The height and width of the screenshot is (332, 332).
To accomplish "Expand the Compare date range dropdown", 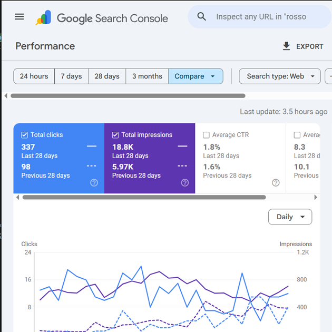I will pyautogui.click(x=196, y=76).
